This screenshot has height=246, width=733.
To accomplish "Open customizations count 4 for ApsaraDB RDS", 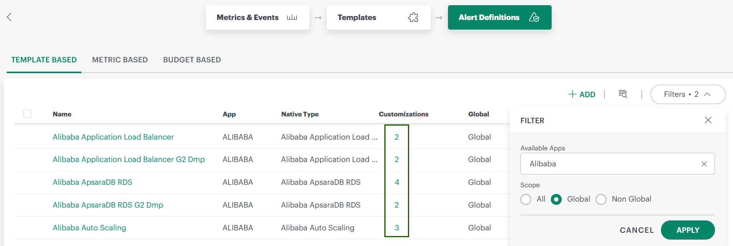I will coord(397,182).
